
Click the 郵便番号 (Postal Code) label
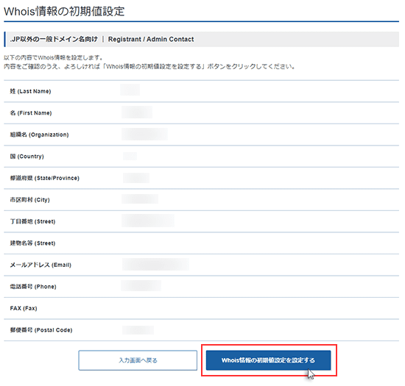pyautogui.click(x=41, y=330)
